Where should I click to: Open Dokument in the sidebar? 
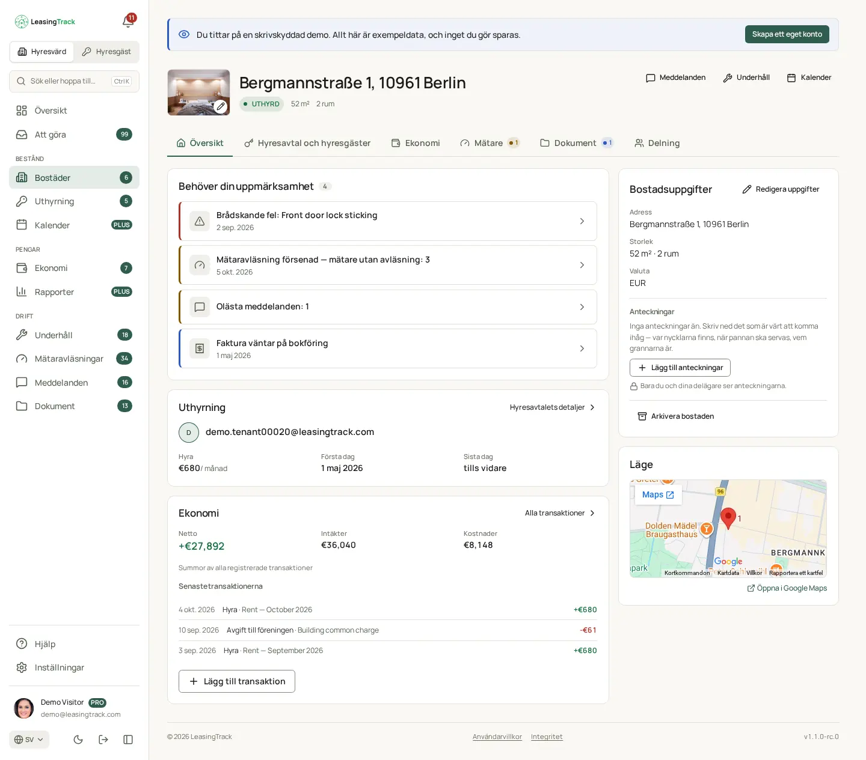[74, 406]
